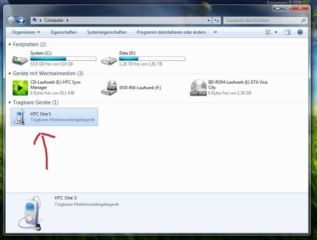Screen dimensions: 317x240
Task: Click 'Programm deinstallieren oder ändern'
Action: click(x=171, y=32)
